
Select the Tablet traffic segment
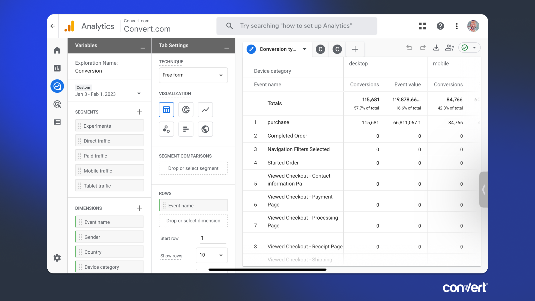coord(110,186)
